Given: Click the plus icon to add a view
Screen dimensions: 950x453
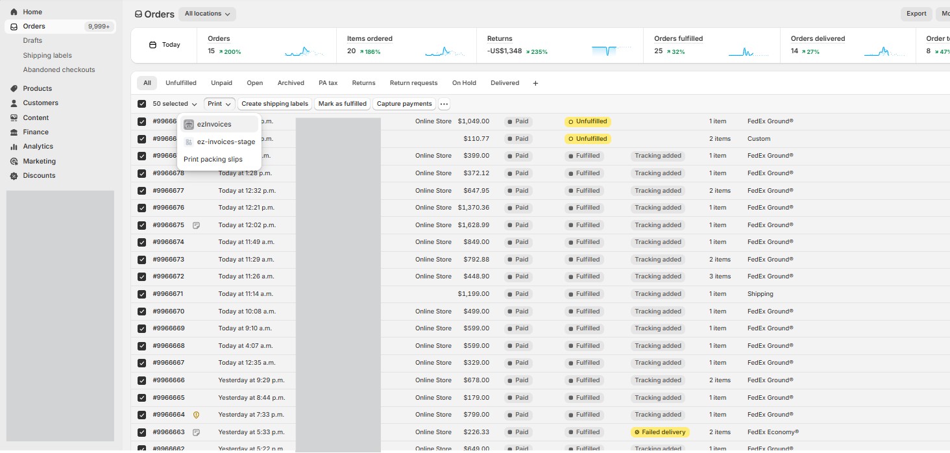Looking at the screenshot, I should (x=535, y=83).
